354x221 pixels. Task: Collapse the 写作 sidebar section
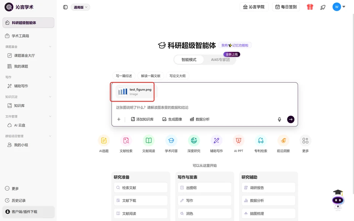click(x=50, y=77)
